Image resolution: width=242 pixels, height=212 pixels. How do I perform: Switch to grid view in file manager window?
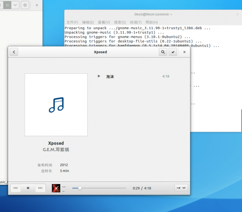pos(7,5)
